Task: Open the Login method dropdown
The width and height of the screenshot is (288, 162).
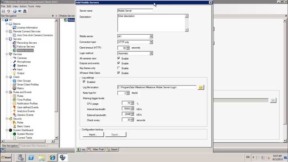Action: tap(151, 53)
